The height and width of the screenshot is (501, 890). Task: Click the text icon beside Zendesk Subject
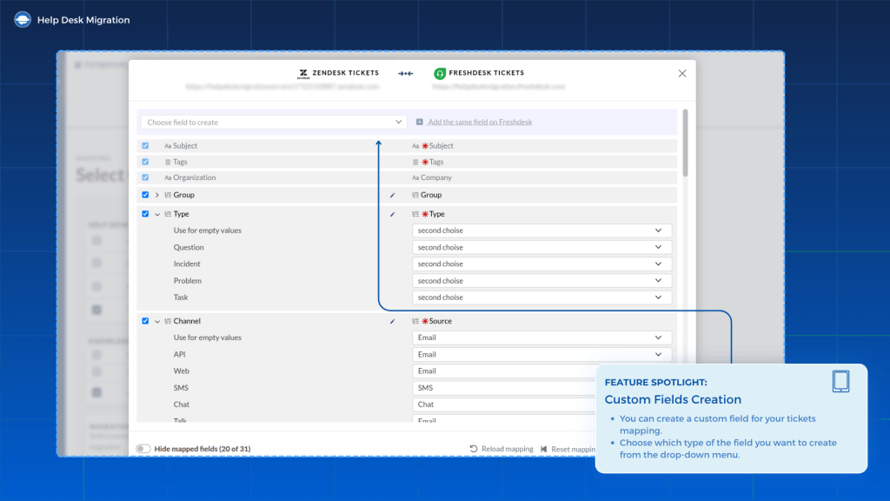(x=168, y=146)
